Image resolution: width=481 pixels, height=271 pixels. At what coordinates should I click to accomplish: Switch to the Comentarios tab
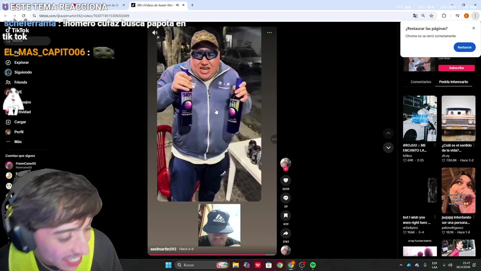(x=421, y=82)
